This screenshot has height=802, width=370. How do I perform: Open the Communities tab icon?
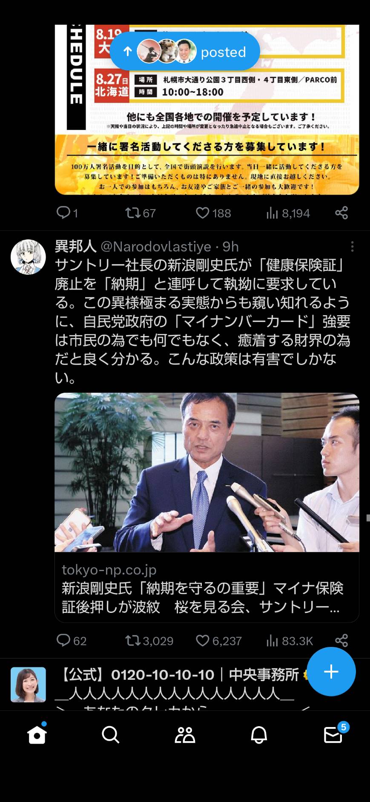(185, 735)
